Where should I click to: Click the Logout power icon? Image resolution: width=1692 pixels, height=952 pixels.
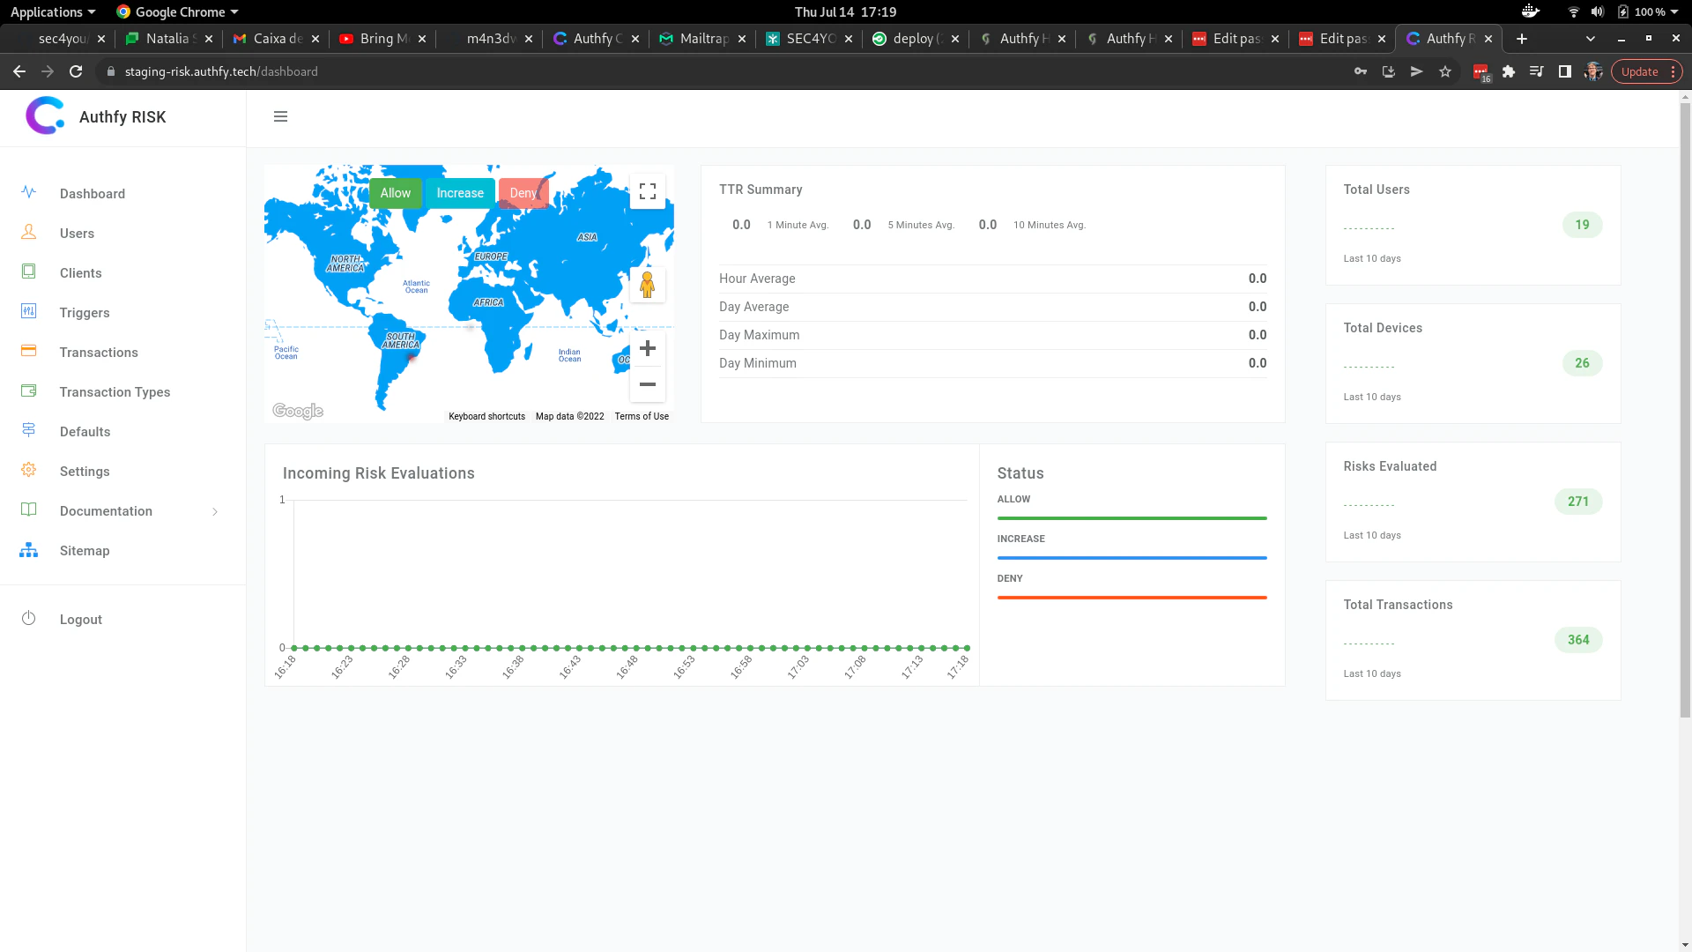(29, 619)
